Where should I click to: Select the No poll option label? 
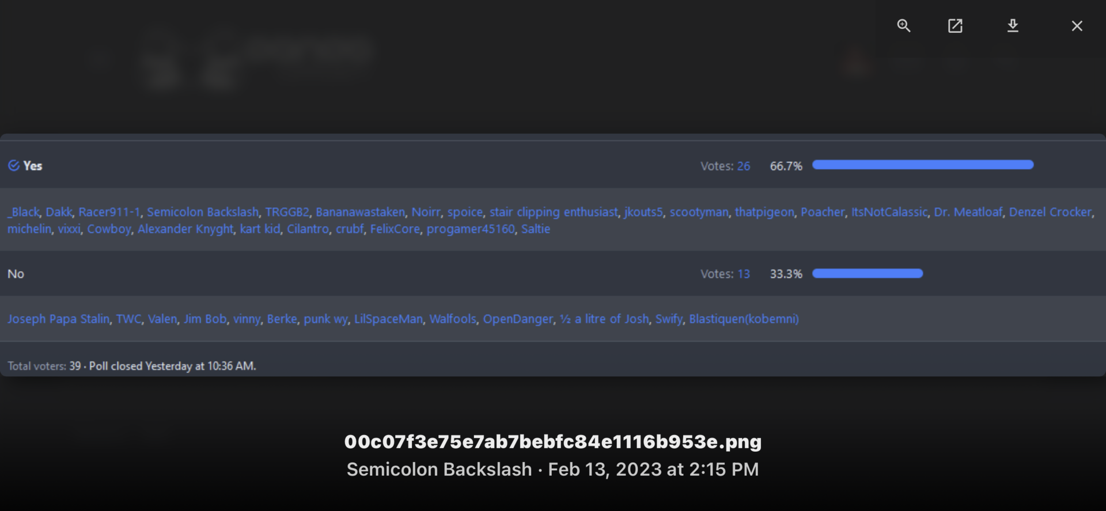(x=16, y=274)
